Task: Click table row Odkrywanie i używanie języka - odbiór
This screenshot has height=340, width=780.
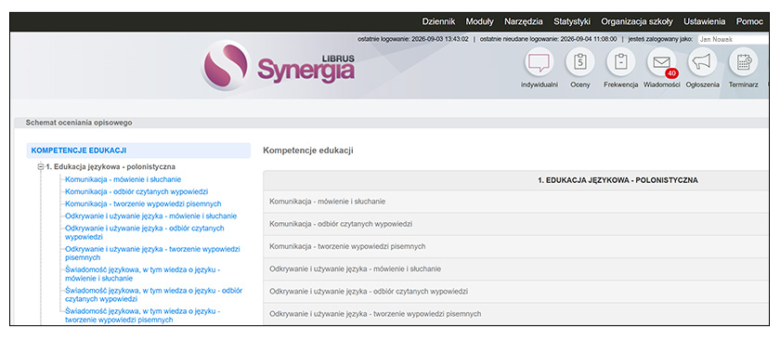Action: point(516,291)
